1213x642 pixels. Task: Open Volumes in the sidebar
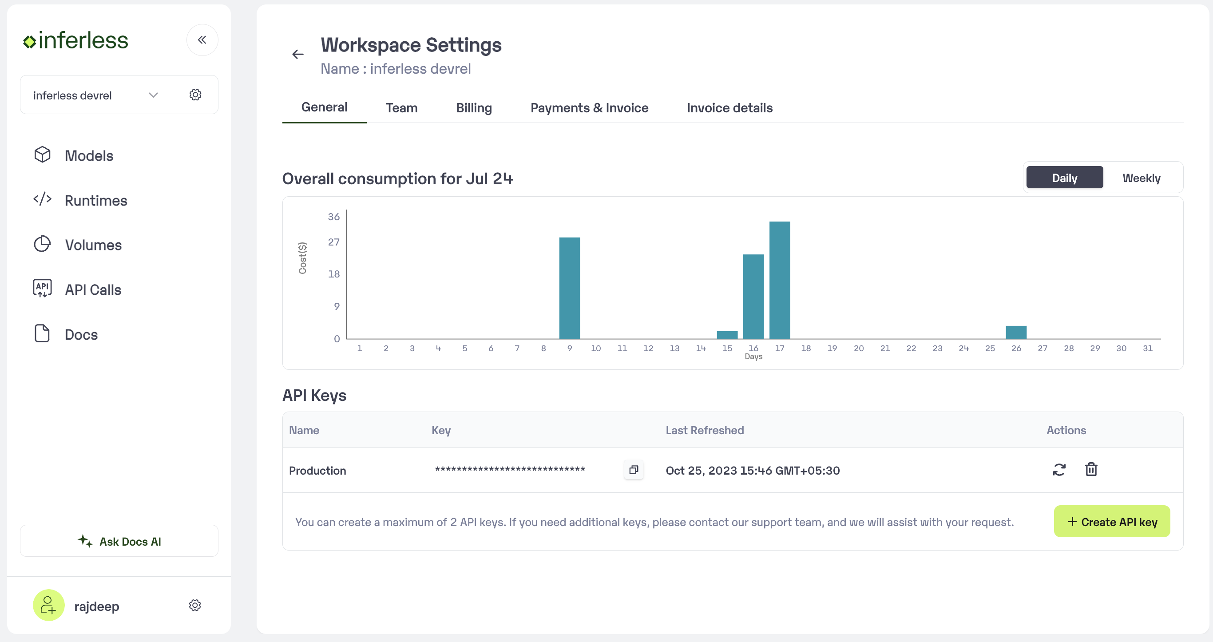click(93, 245)
